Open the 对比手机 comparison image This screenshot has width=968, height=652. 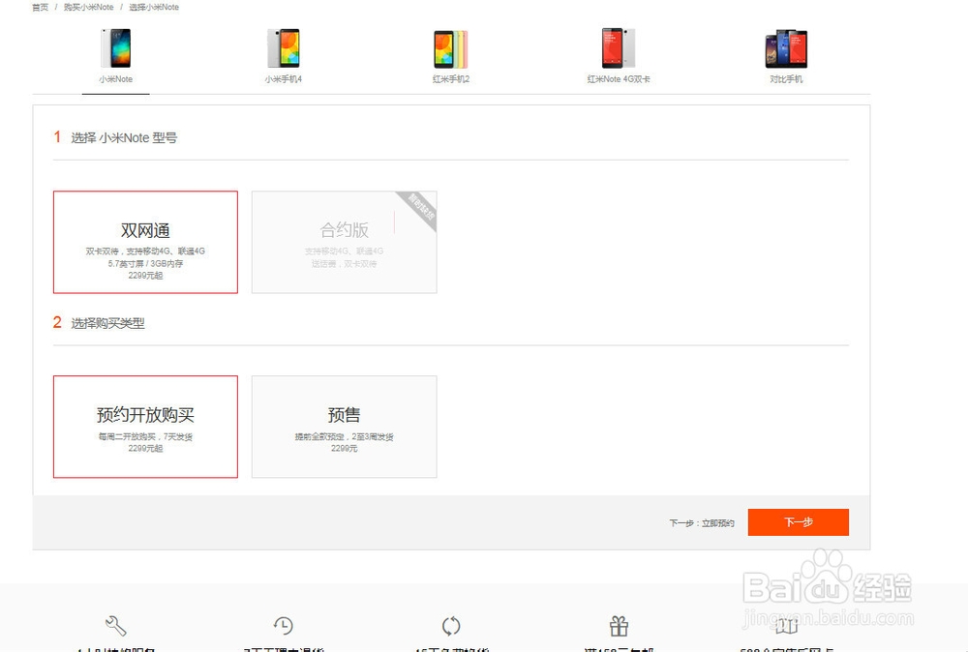(x=786, y=48)
